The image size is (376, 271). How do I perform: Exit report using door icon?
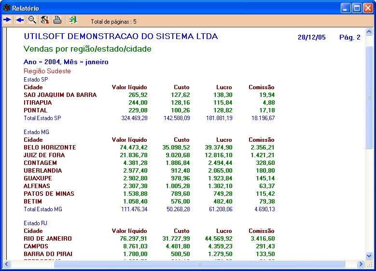(x=73, y=20)
